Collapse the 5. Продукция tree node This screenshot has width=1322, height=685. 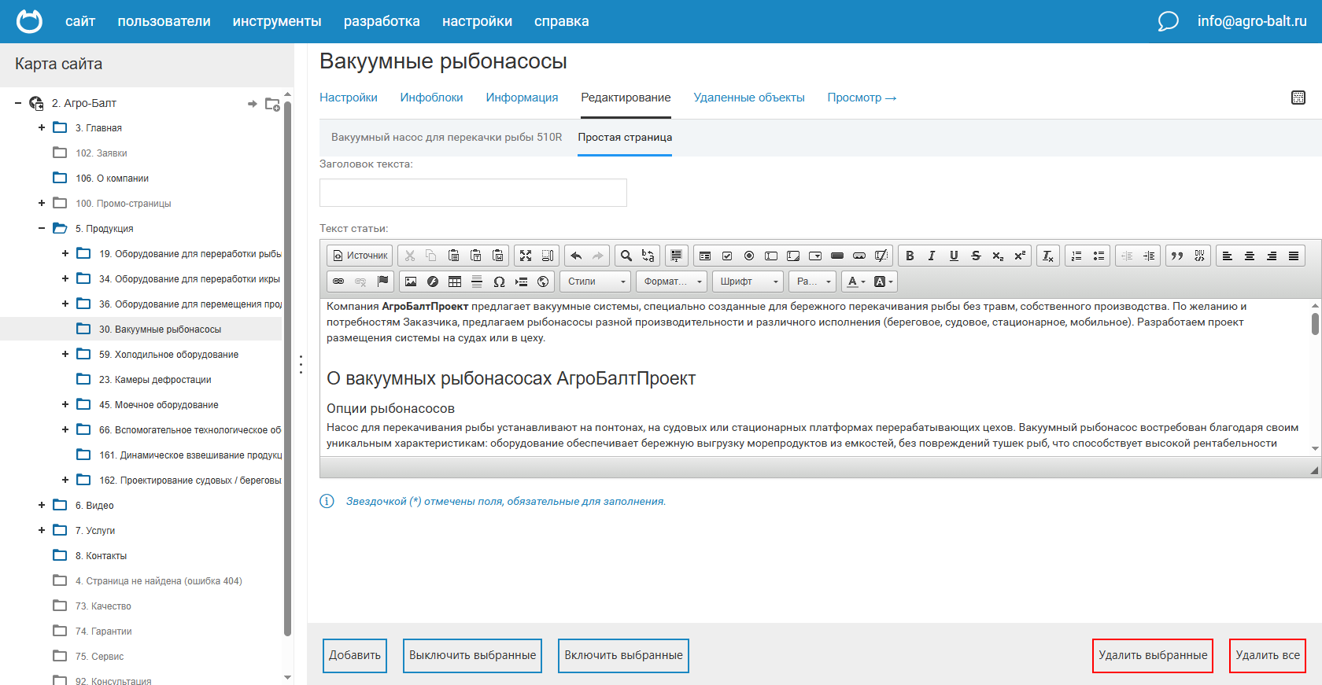tap(42, 228)
